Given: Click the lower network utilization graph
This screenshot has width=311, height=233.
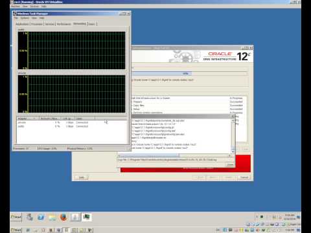Looking at the screenshot, I should tap(72, 94).
